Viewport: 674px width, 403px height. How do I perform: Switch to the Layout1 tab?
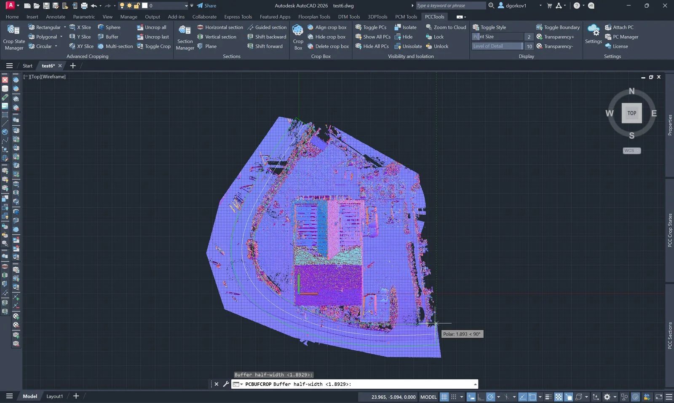[x=54, y=396]
